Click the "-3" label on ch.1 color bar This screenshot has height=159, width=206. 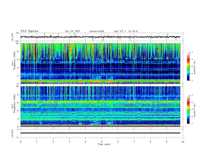point(192,52)
